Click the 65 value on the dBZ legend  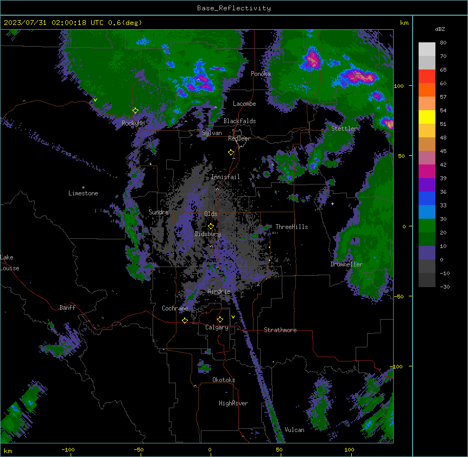point(443,70)
